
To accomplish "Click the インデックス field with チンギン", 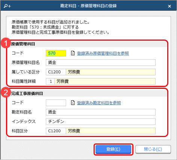I will [101, 122].
